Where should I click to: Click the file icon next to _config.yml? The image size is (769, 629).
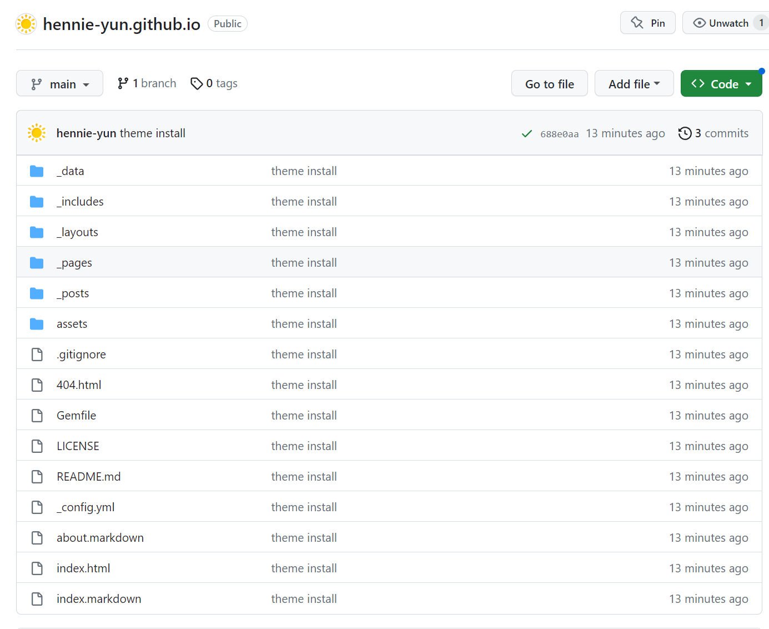pos(37,507)
